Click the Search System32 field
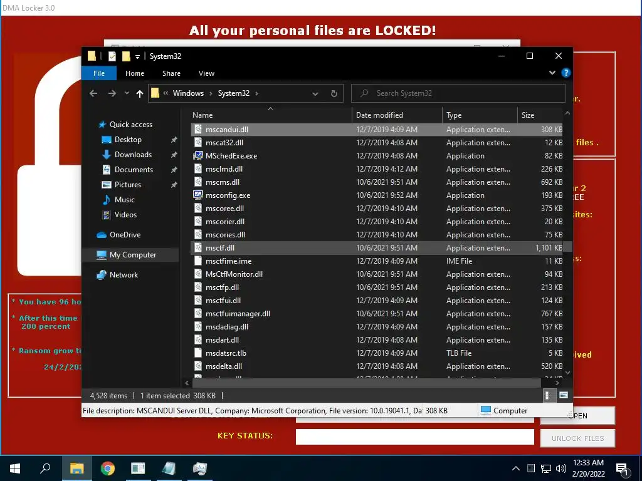This screenshot has width=642, height=481. (458, 93)
